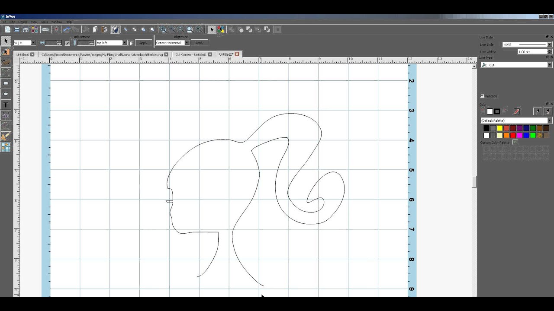Pick the yellow color swatch
Viewport: 554px width, 311px height.
(499, 128)
